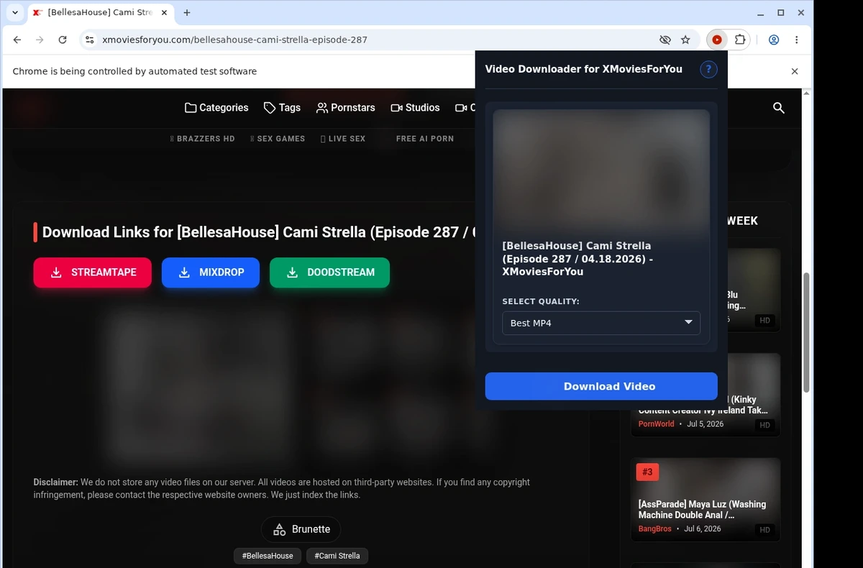This screenshot has height=568, width=863.
Task: Click the Brazzers HD link
Action: coord(203,139)
